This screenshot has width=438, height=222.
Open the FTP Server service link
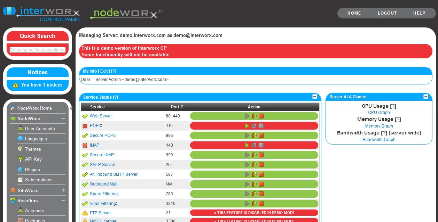coord(101,213)
